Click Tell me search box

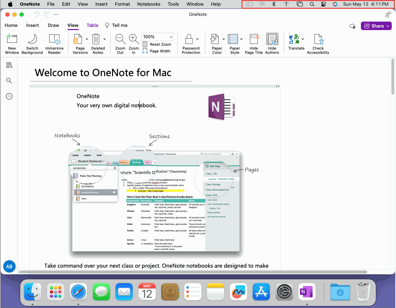coord(116,25)
